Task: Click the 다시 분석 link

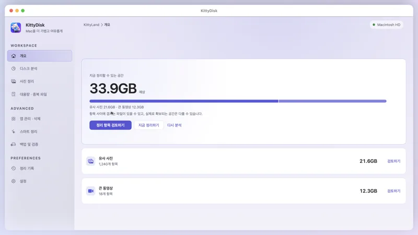Action: (175, 125)
